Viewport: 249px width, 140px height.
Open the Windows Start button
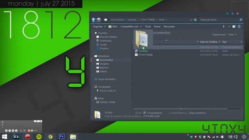coord(4,136)
